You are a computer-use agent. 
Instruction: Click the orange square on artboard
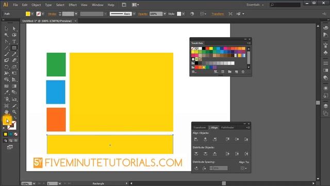(56, 119)
